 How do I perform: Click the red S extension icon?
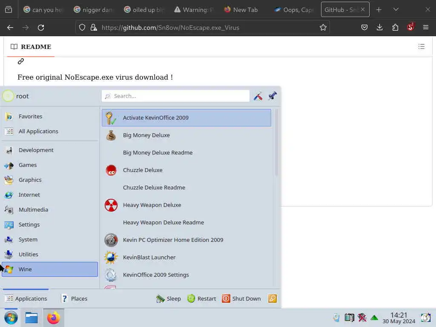(410, 27)
